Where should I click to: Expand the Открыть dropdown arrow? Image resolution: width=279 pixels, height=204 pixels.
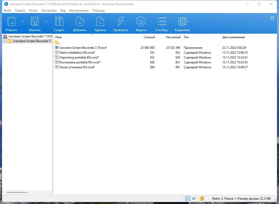point(23,21)
